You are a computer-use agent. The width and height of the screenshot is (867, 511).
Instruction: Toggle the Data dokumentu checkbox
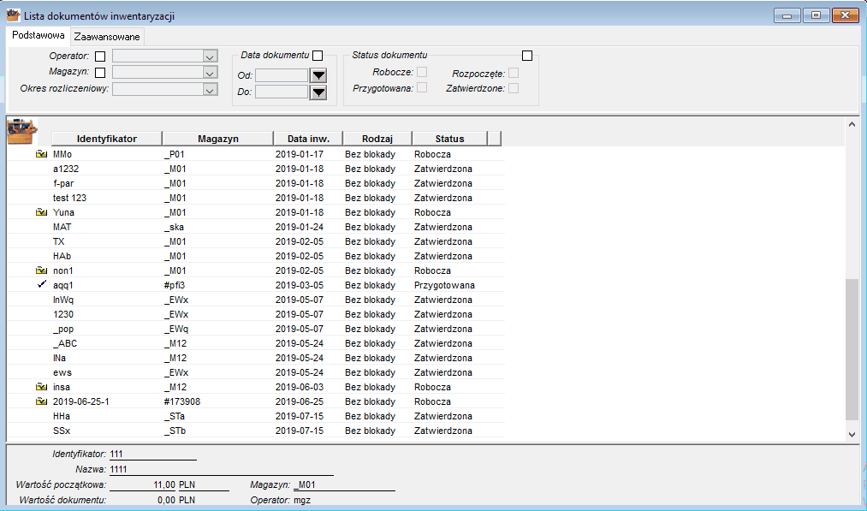(318, 56)
